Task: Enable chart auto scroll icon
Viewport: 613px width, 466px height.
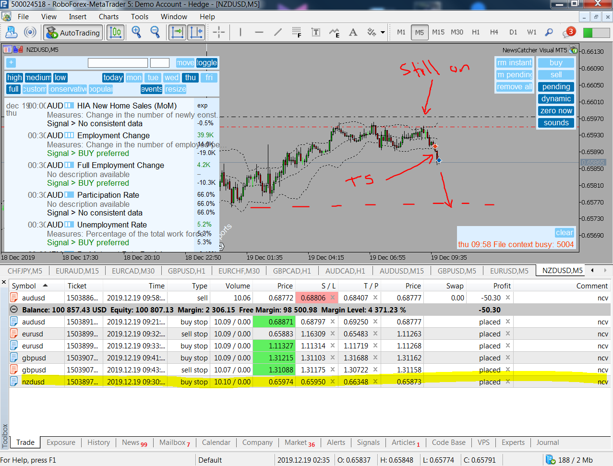Action: tap(177, 32)
